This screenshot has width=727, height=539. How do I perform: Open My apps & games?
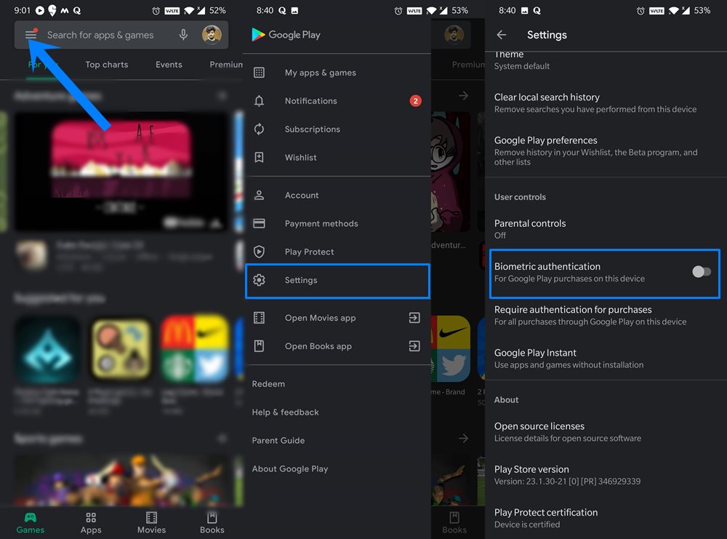(338, 73)
